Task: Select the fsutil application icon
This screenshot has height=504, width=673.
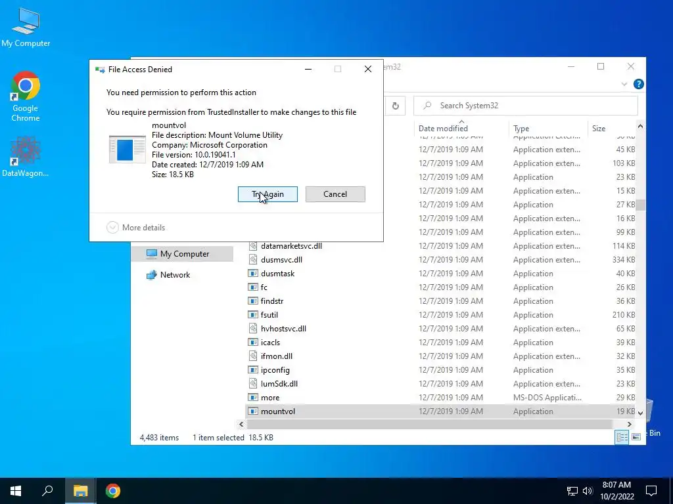Action: 253,314
